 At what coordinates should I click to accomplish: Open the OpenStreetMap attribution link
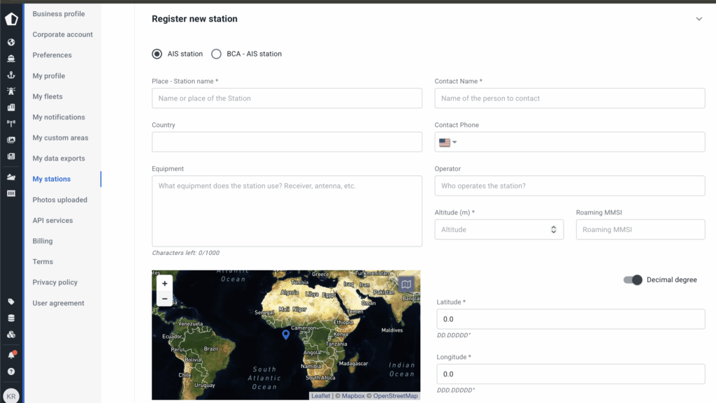(x=395, y=396)
